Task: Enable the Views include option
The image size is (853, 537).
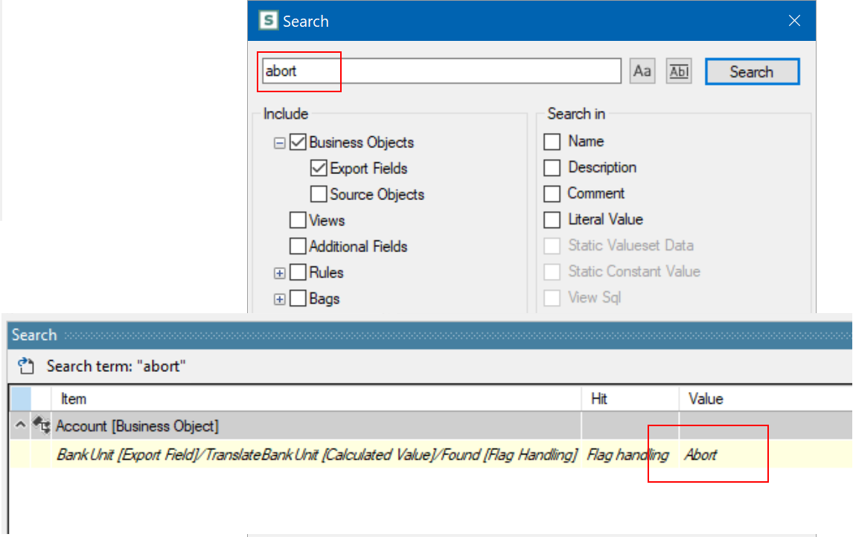Action: tap(298, 220)
